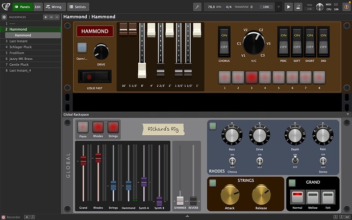
Task: Select the Jazzy MK Brass rackspace
Action: pos(31,59)
